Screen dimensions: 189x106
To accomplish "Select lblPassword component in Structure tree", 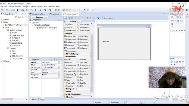I will (47, 28).
